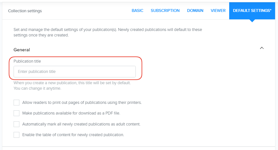Enable the PDF download checkbox
This screenshot has width=278, height=150.
[16, 113]
